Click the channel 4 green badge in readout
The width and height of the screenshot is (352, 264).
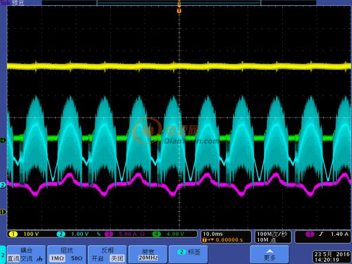pos(157,234)
